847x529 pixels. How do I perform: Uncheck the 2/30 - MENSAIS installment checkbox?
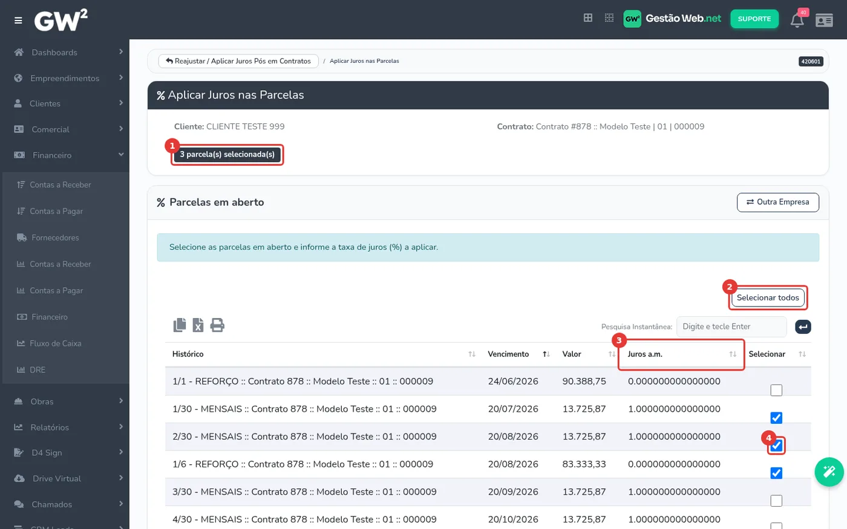pos(776,446)
